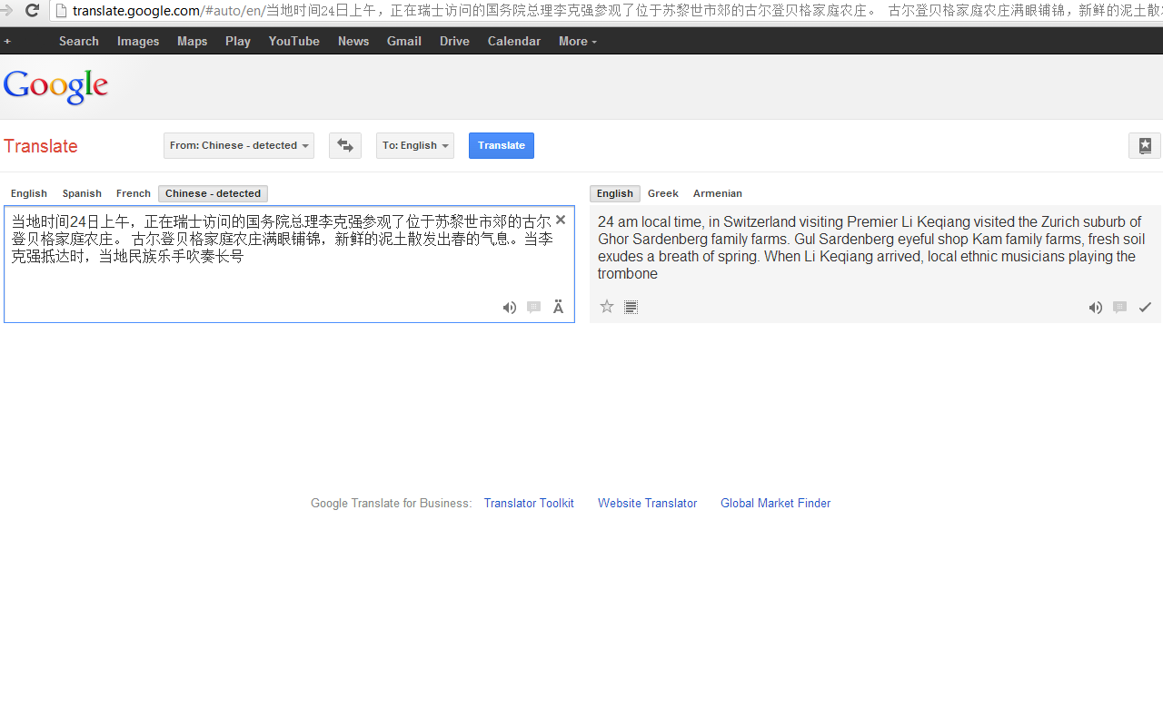Open the From: Chinese - detected dropdown
The width and height of the screenshot is (1163, 726).
pos(239,145)
